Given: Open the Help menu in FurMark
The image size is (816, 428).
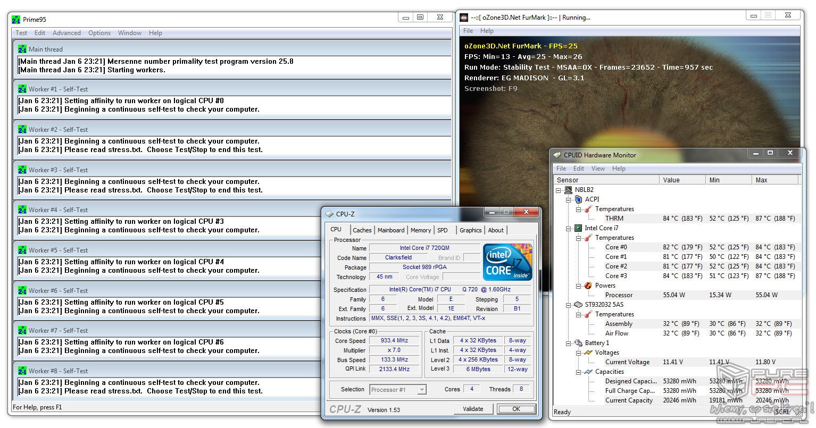Looking at the screenshot, I should (487, 31).
